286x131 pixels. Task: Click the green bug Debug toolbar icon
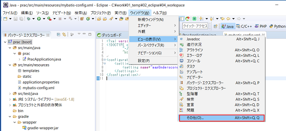28,19
